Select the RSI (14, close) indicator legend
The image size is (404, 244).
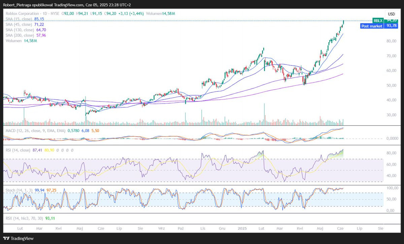[x=18, y=150]
